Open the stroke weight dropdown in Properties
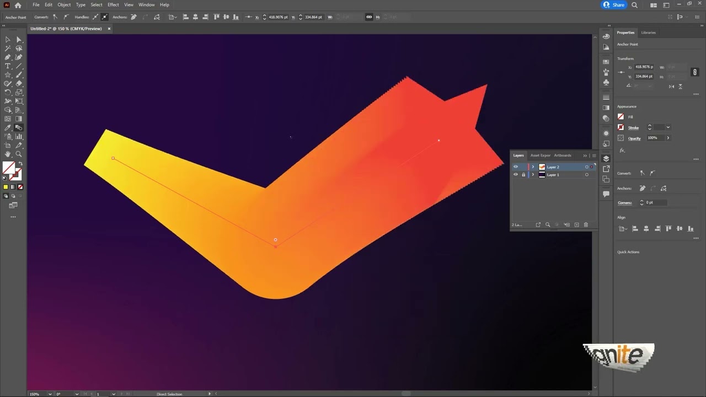The width and height of the screenshot is (706, 397). 668,127
